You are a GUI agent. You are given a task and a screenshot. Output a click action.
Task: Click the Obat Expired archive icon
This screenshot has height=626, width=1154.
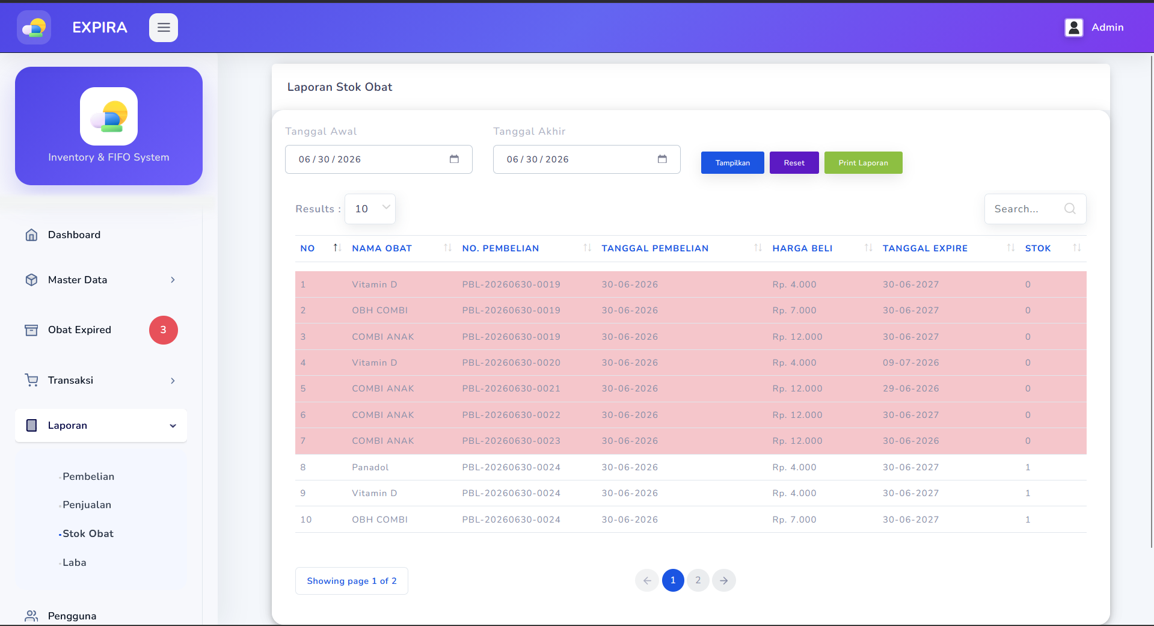(x=31, y=330)
